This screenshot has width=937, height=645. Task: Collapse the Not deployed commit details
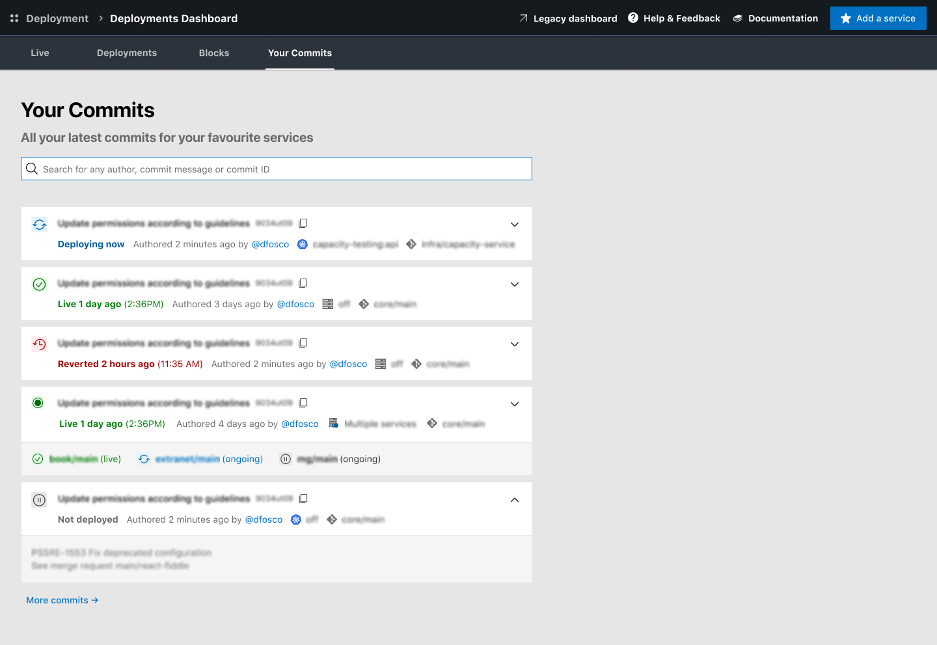515,500
